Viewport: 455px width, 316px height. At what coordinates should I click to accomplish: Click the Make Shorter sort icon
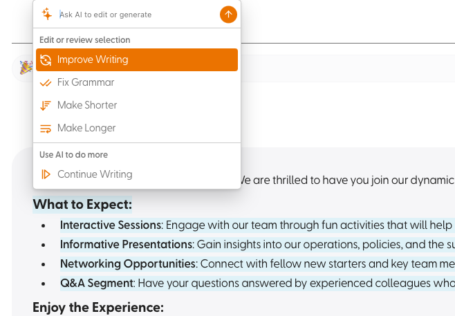(46, 105)
